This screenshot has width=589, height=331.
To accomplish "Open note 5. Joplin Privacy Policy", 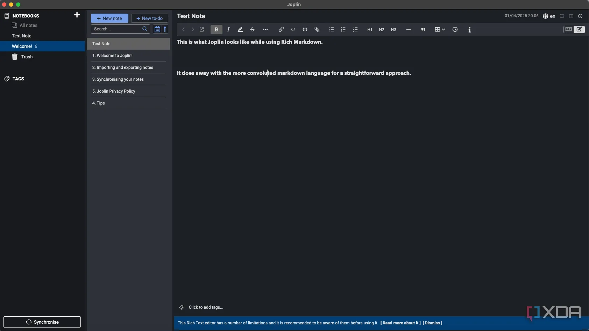I will coord(128,91).
